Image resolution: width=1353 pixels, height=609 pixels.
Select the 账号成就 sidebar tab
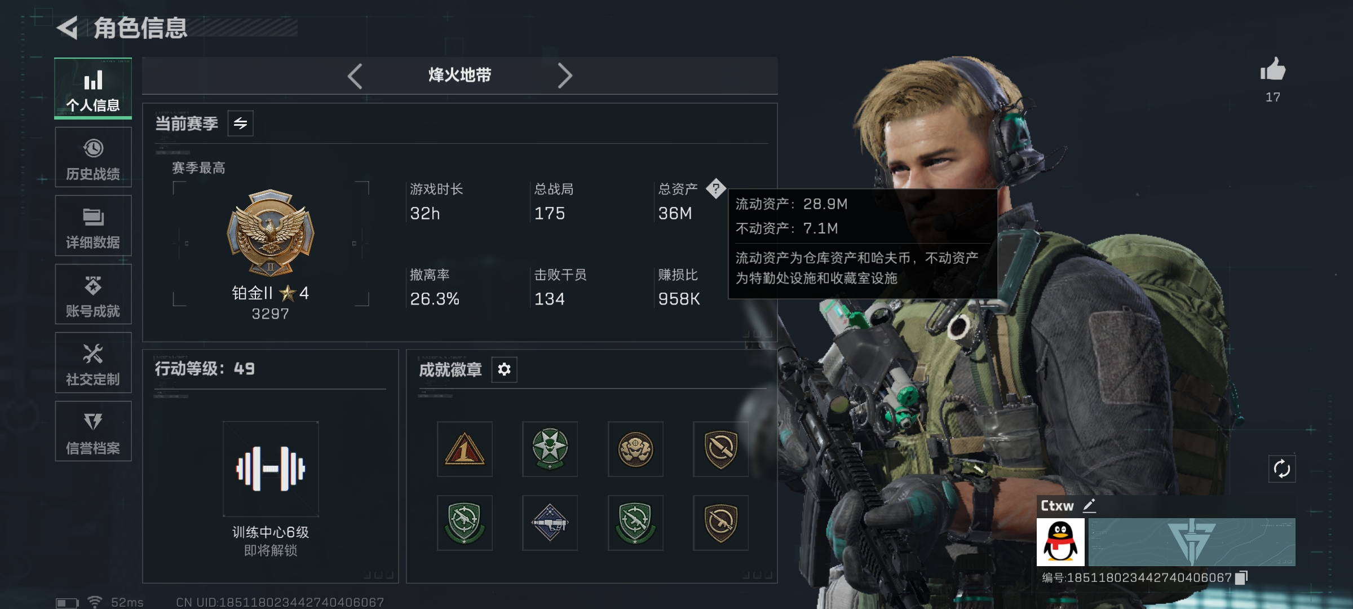point(93,294)
